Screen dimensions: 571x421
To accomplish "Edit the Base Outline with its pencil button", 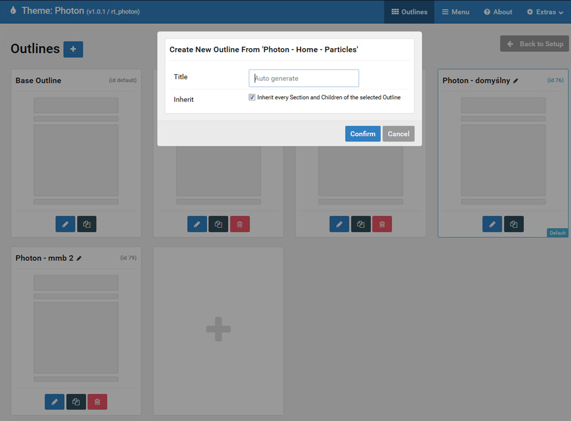I will 65,224.
